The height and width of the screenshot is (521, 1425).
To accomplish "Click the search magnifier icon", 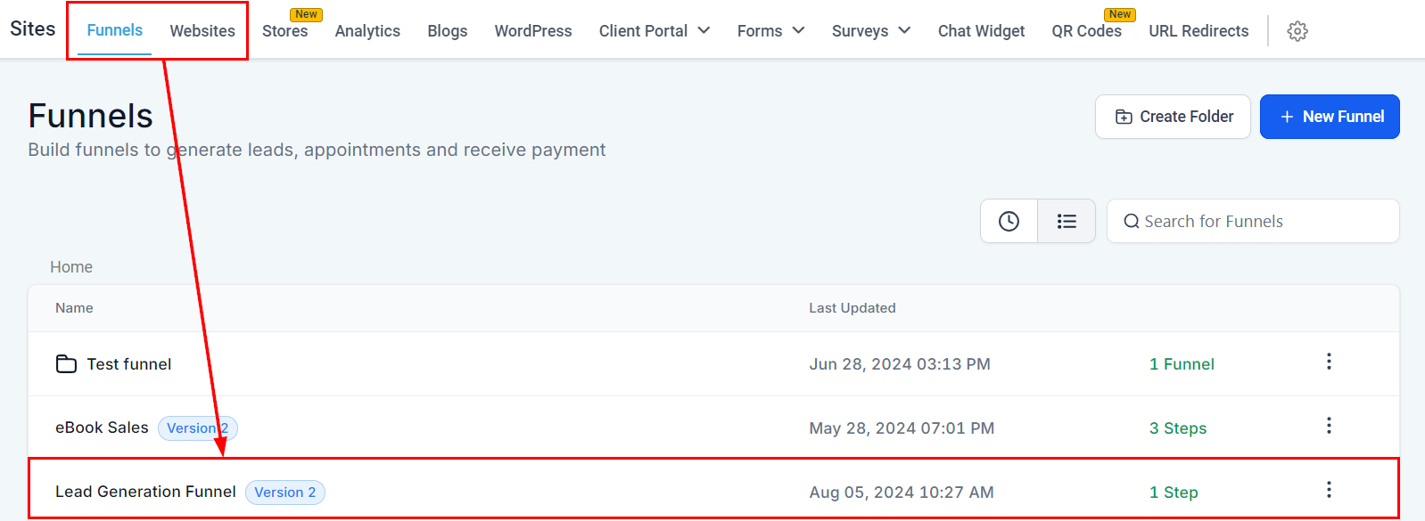I will 1131,221.
